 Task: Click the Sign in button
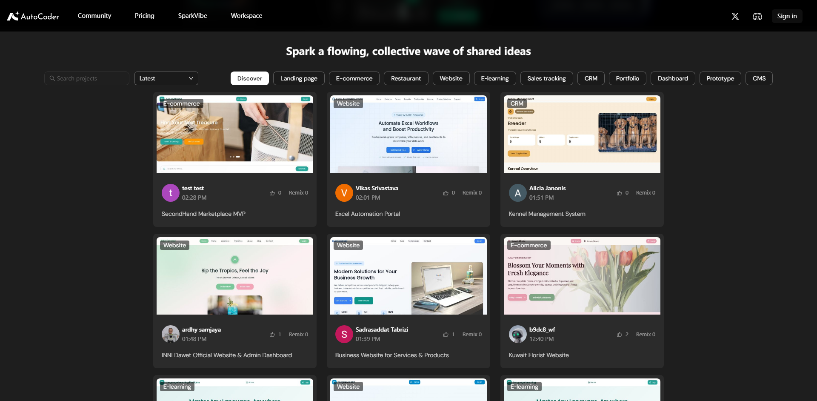[x=787, y=16]
